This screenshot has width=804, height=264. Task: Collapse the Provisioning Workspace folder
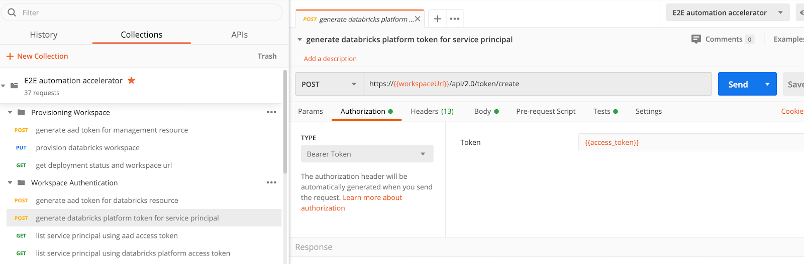[10, 112]
